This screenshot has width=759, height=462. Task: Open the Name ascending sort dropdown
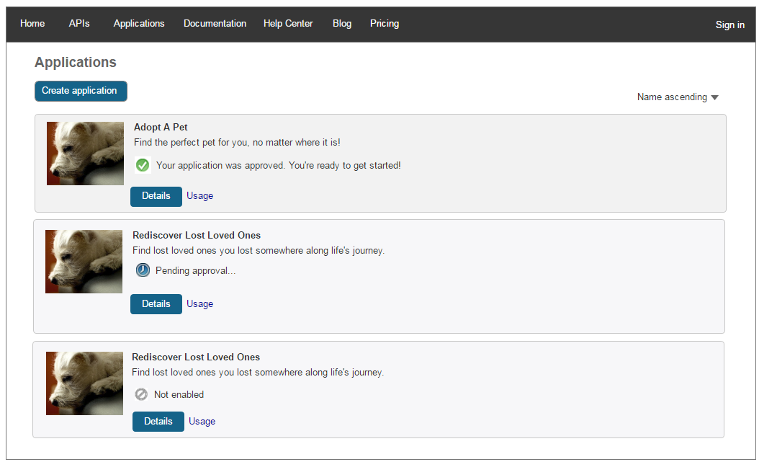[x=678, y=97]
